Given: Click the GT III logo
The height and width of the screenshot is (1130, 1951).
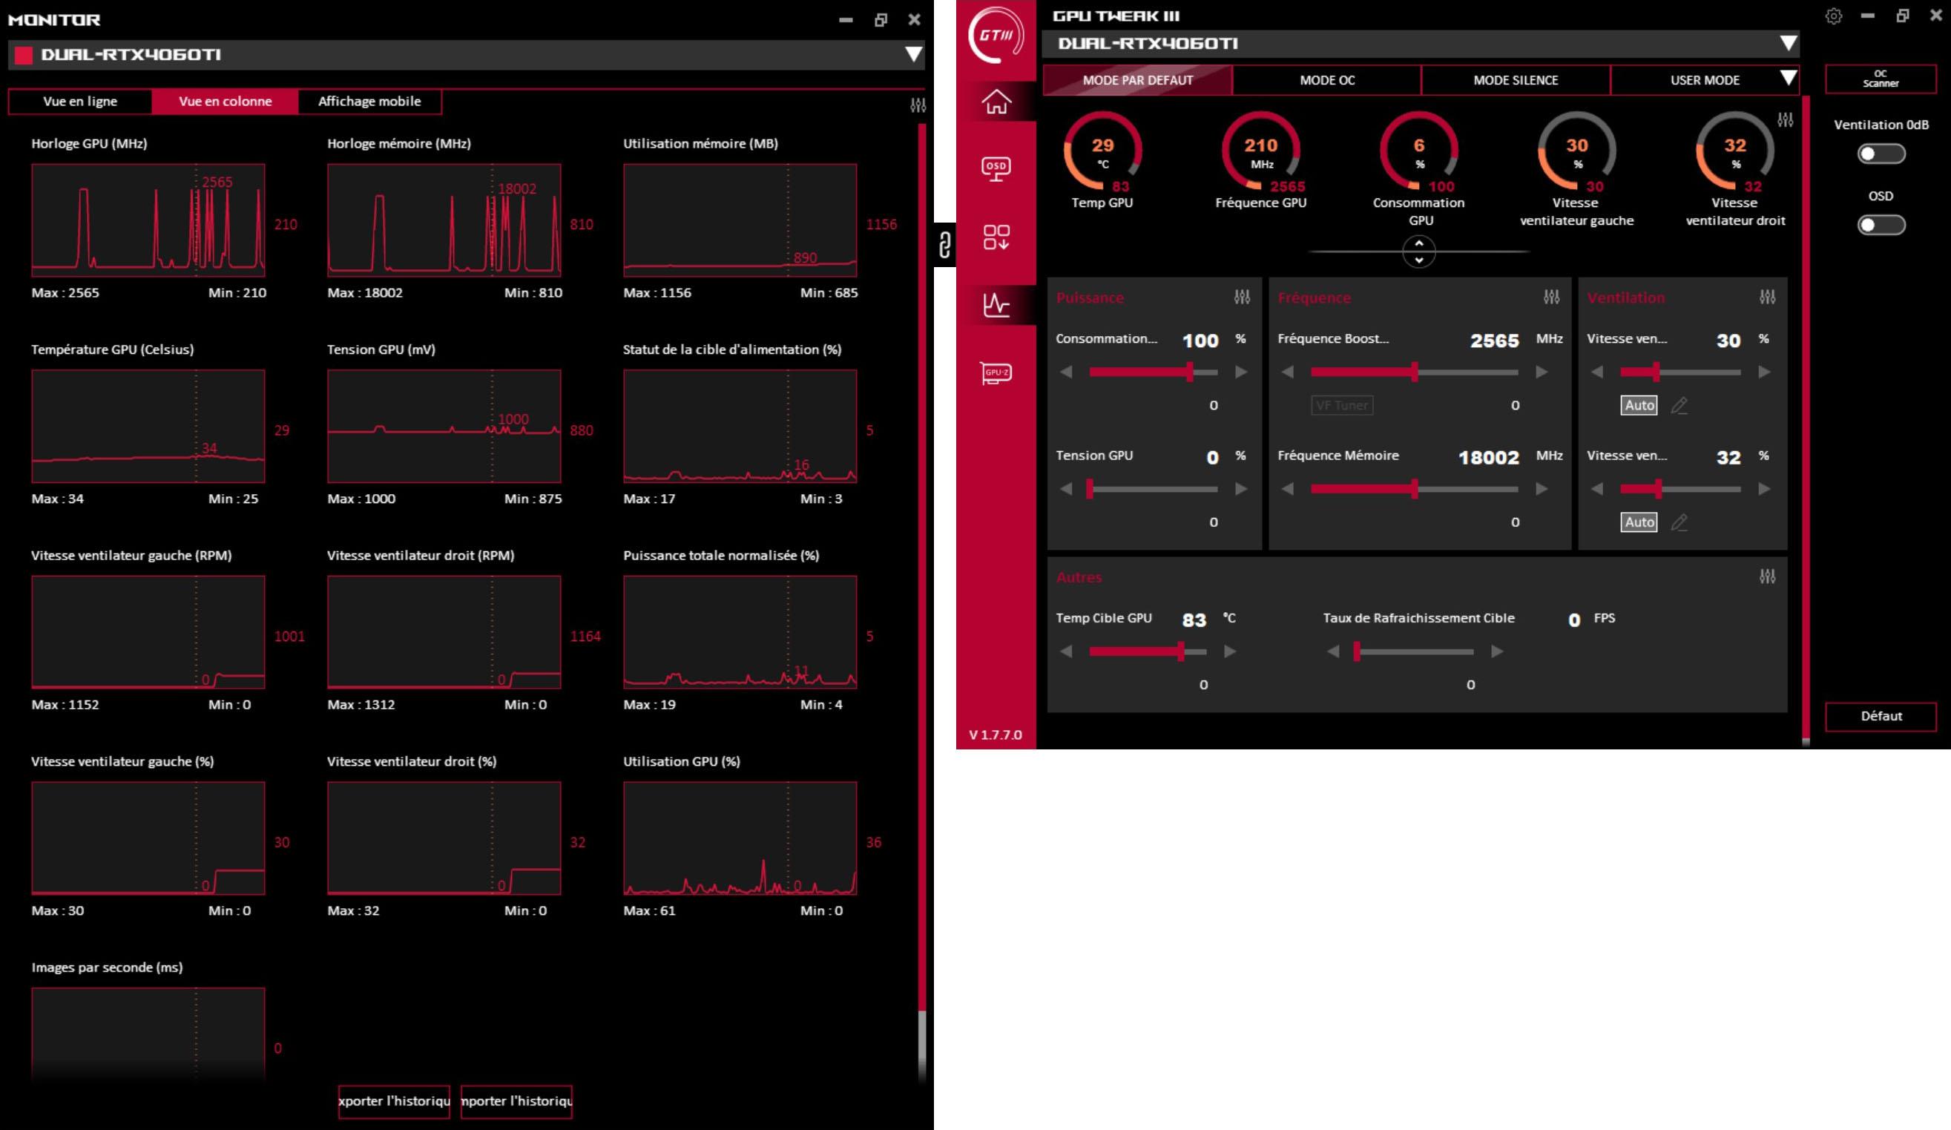Looking at the screenshot, I should (x=996, y=35).
